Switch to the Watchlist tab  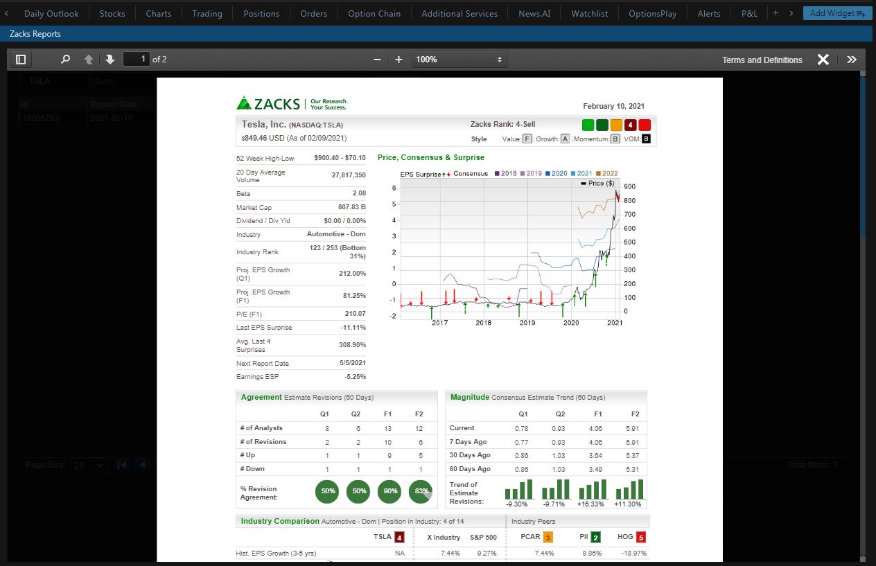pyautogui.click(x=589, y=12)
